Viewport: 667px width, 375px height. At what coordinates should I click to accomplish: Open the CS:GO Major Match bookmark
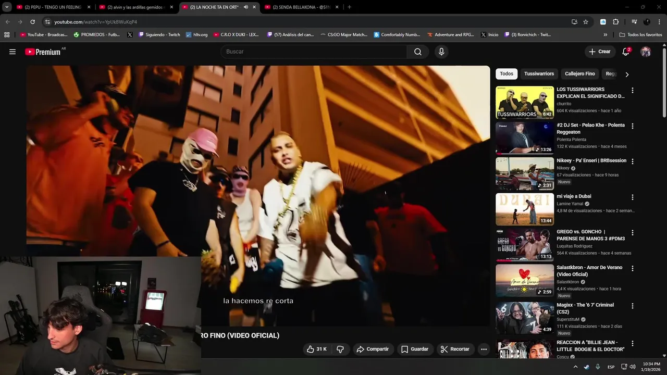tap(344, 35)
